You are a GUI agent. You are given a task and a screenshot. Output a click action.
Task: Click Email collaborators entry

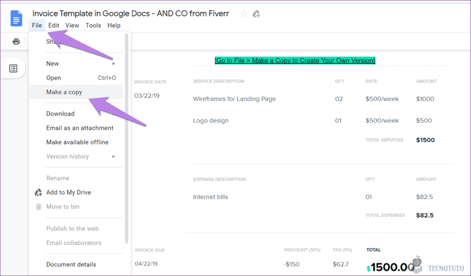(76, 243)
